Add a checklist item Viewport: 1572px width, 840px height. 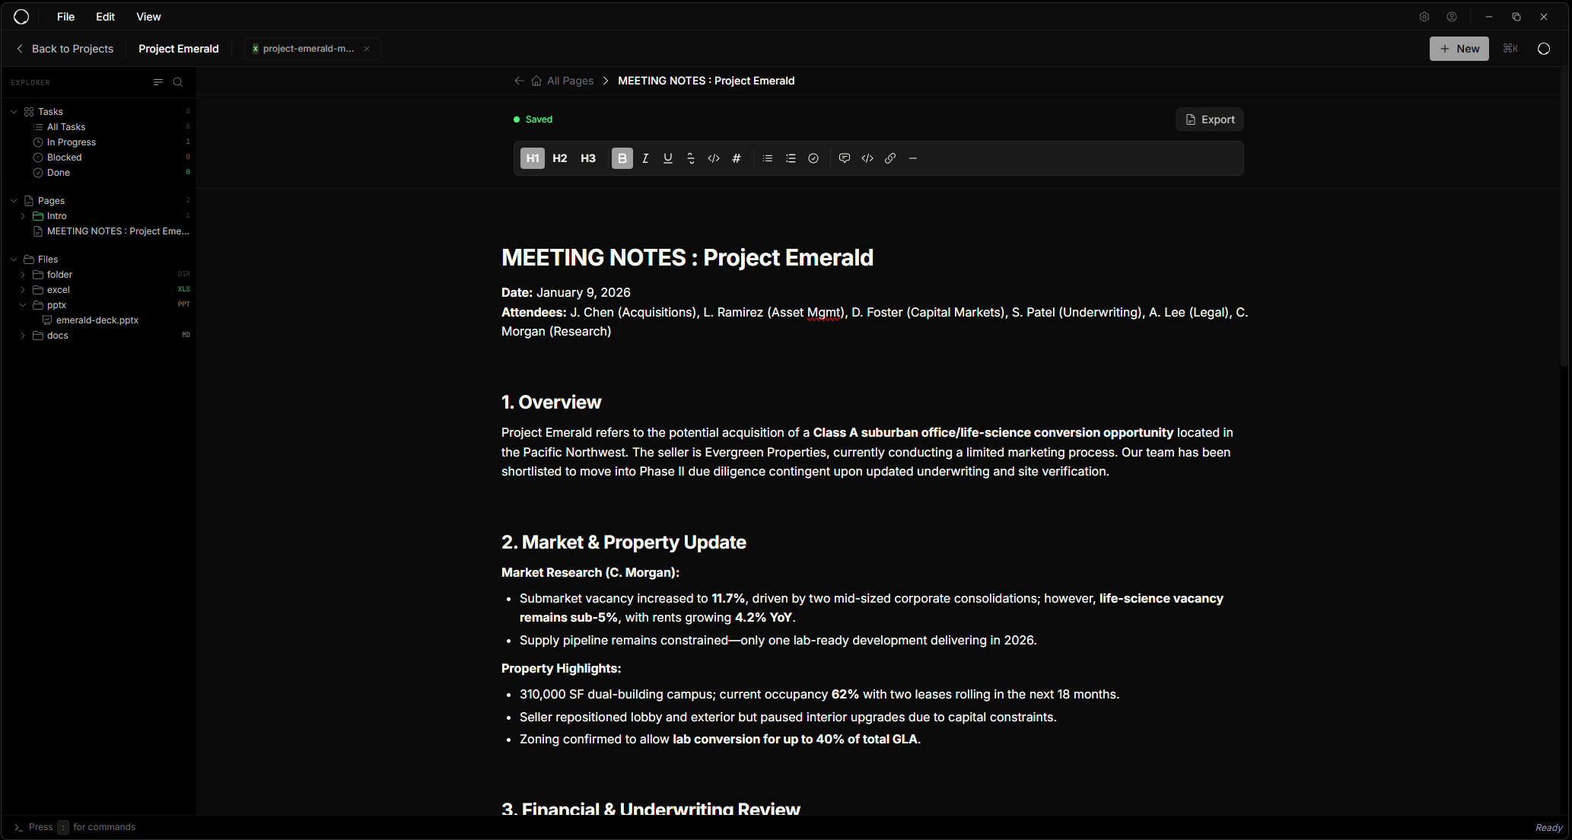813,158
